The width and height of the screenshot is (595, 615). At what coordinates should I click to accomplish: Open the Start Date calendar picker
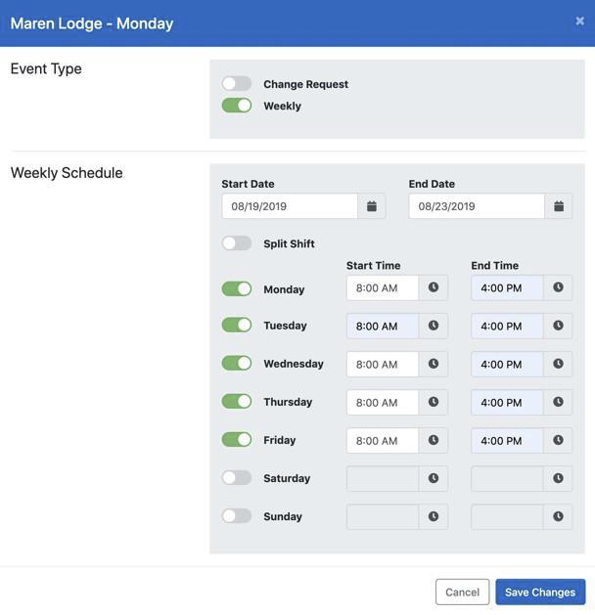coord(372,206)
